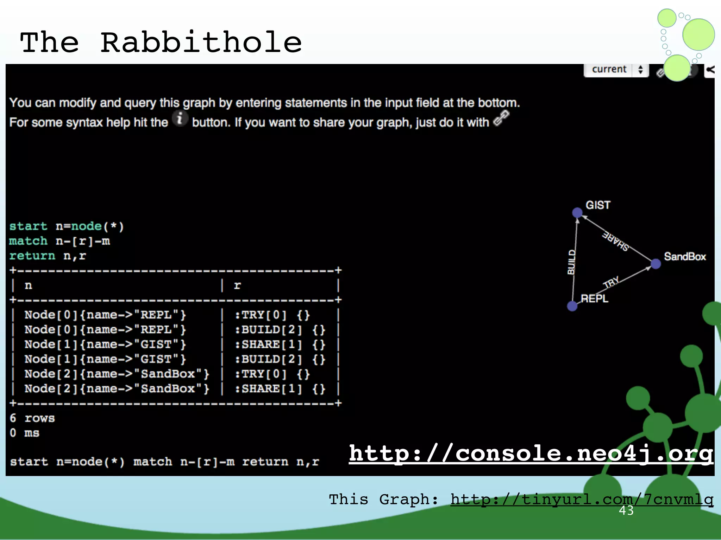Click slide number 43
721x540 pixels.
point(626,510)
